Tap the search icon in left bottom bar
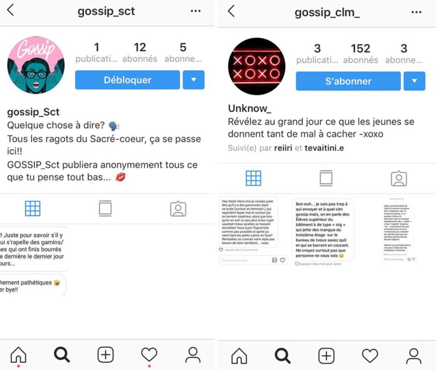Screen dimensions: 436x371 (x=61, y=355)
